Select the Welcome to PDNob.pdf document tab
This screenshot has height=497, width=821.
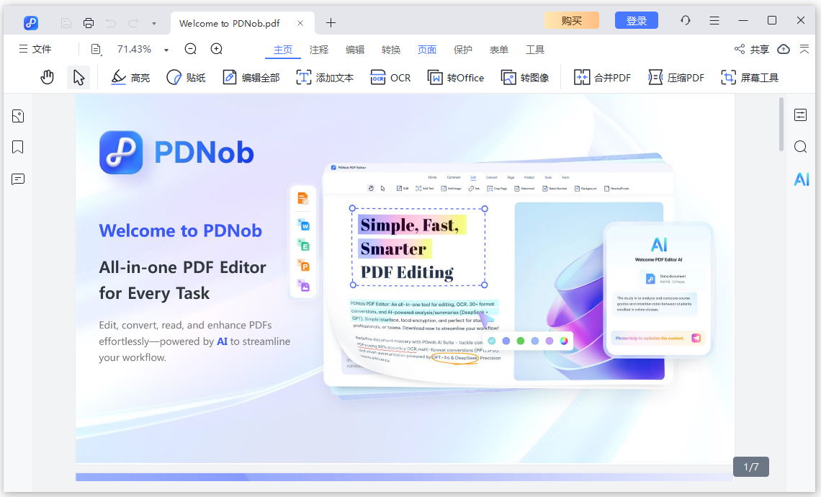(243, 23)
